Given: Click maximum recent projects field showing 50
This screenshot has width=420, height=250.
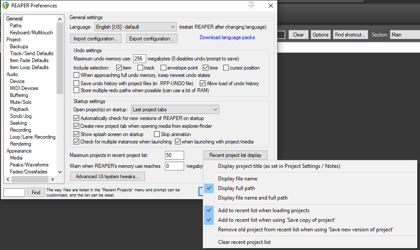Looking at the screenshot, I should point(175,155).
